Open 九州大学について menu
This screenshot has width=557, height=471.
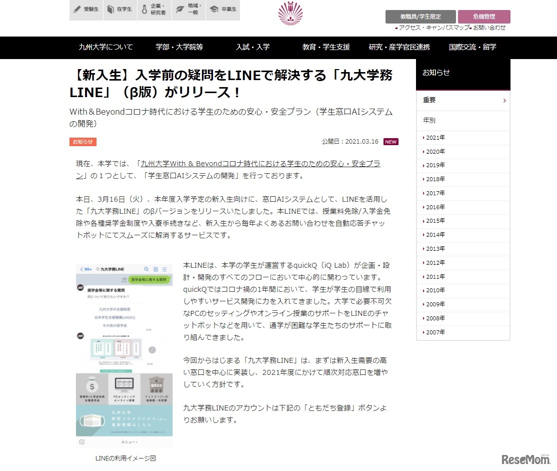[x=105, y=47]
